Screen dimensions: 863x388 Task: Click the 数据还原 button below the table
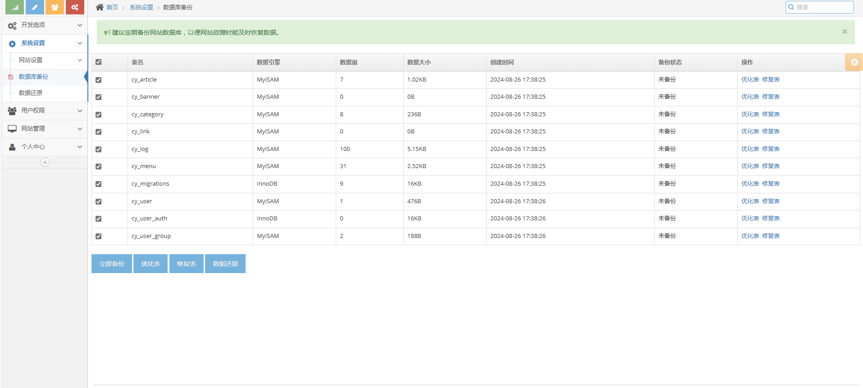click(x=225, y=264)
